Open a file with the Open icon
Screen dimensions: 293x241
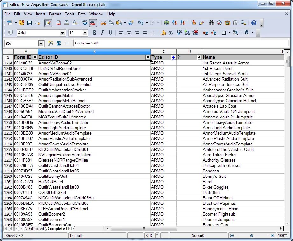coord(22,23)
